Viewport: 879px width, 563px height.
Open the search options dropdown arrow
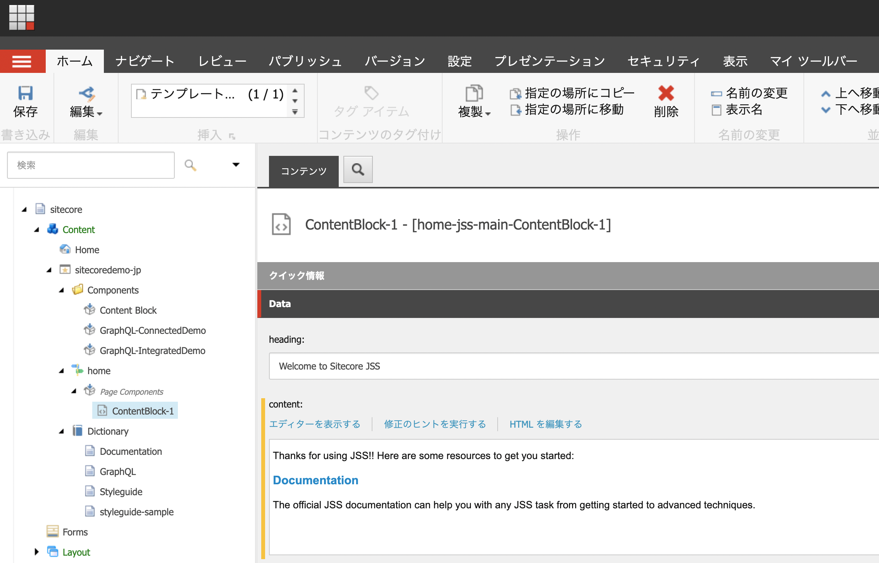tap(236, 165)
